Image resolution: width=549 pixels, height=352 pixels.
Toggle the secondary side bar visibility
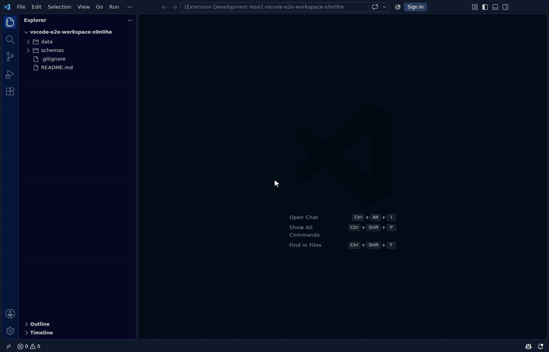click(x=505, y=7)
